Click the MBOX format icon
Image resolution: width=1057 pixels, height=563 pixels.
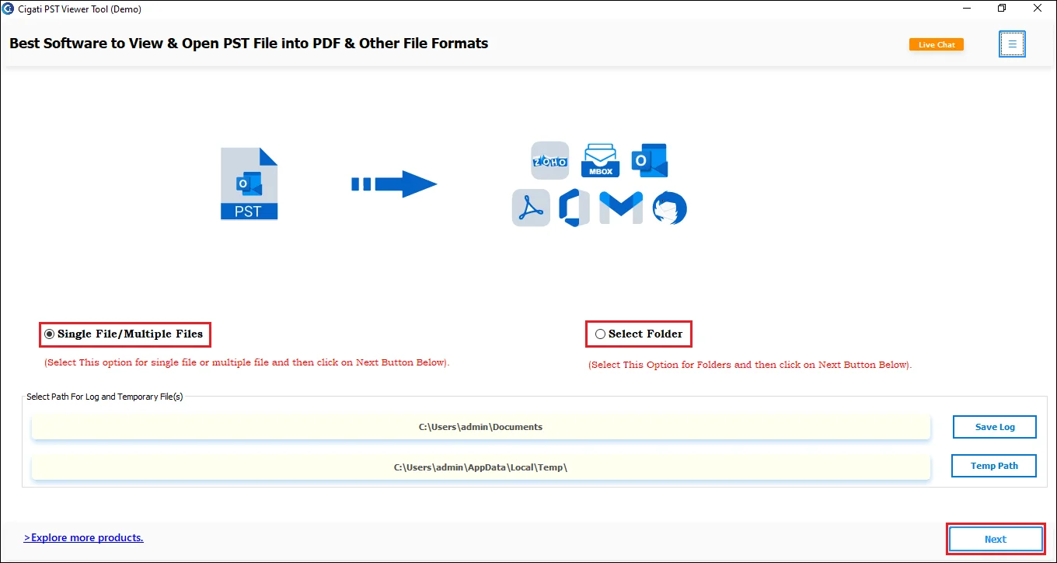[x=600, y=160]
